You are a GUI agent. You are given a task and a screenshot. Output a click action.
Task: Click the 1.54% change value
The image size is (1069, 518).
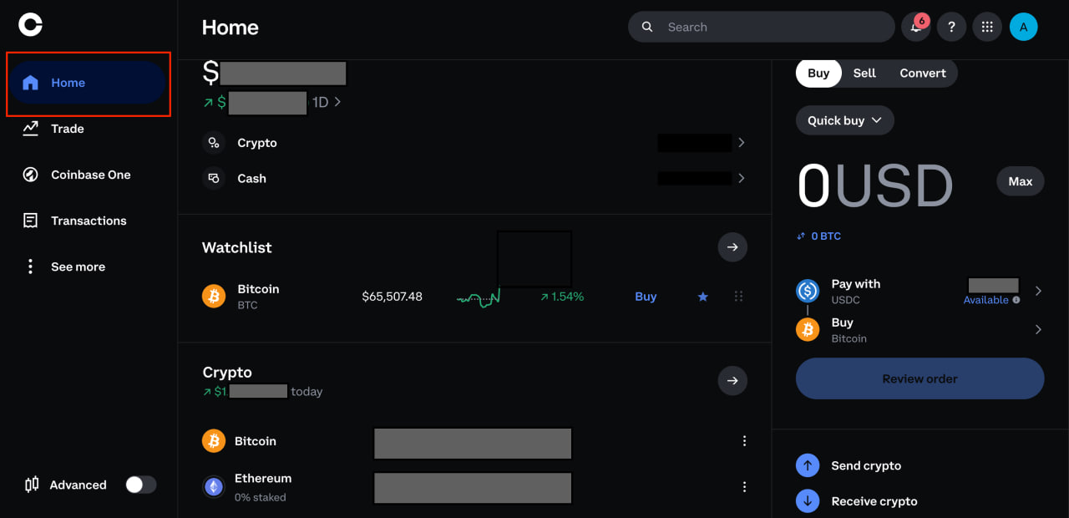click(562, 297)
